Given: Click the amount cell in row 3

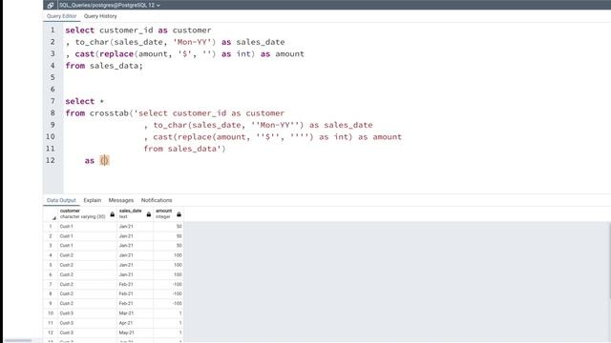Looking at the screenshot, I should [x=168, y=246].
